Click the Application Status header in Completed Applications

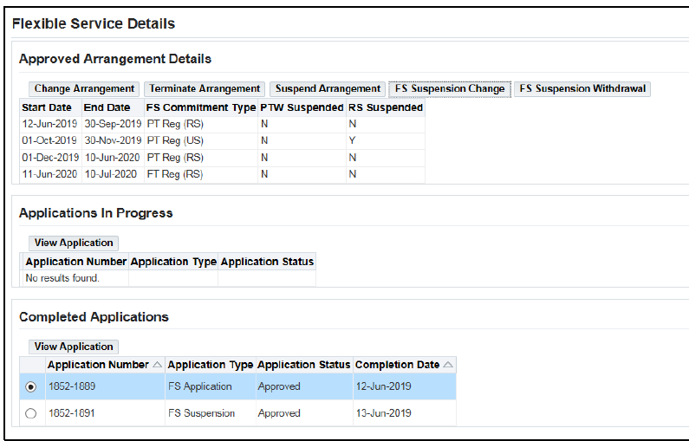point(303,366)
